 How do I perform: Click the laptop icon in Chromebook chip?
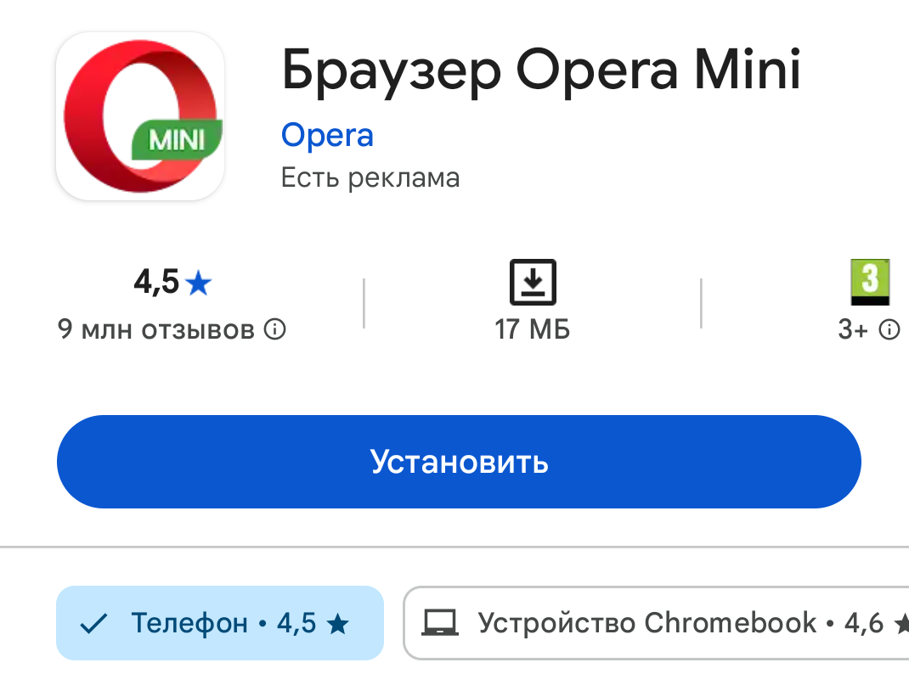point(441,624)
